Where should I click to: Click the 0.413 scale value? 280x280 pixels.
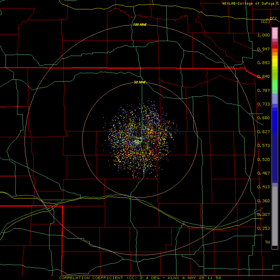pyautogui.click(x=264, y=187)
